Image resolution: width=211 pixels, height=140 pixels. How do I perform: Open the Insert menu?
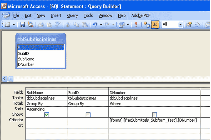tap(56, 15)
